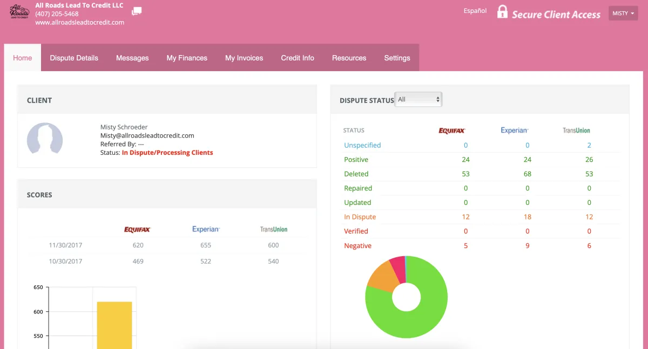Click the TransUnion logo in Scores table

pos(273,229)
